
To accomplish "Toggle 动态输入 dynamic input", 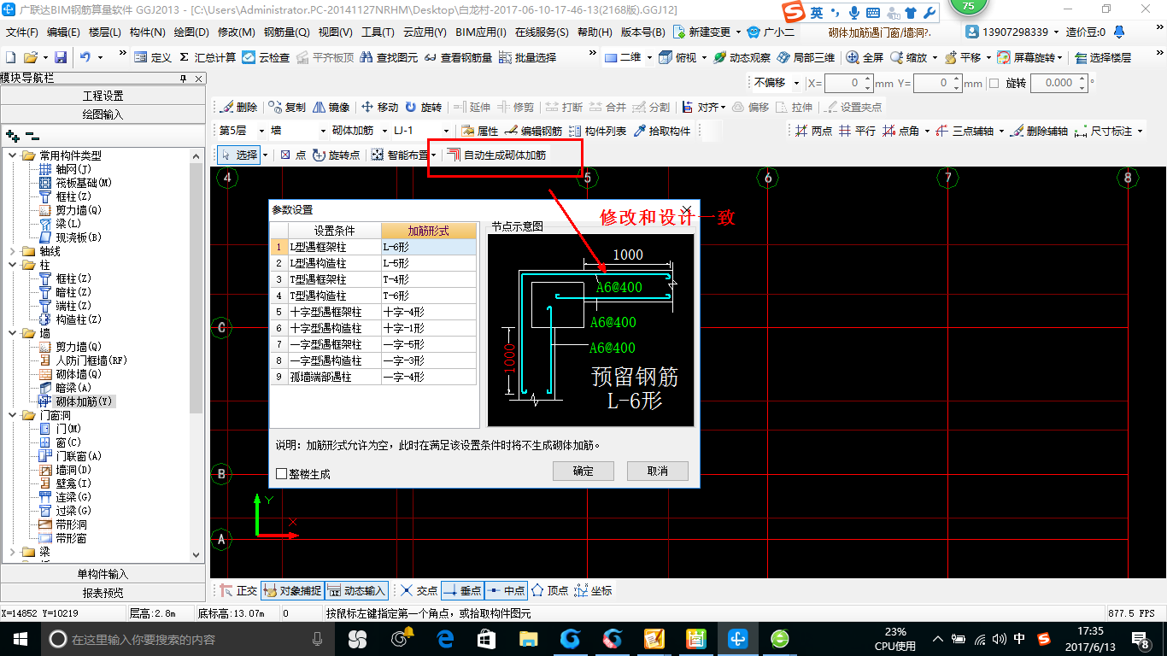I will 356,590.
